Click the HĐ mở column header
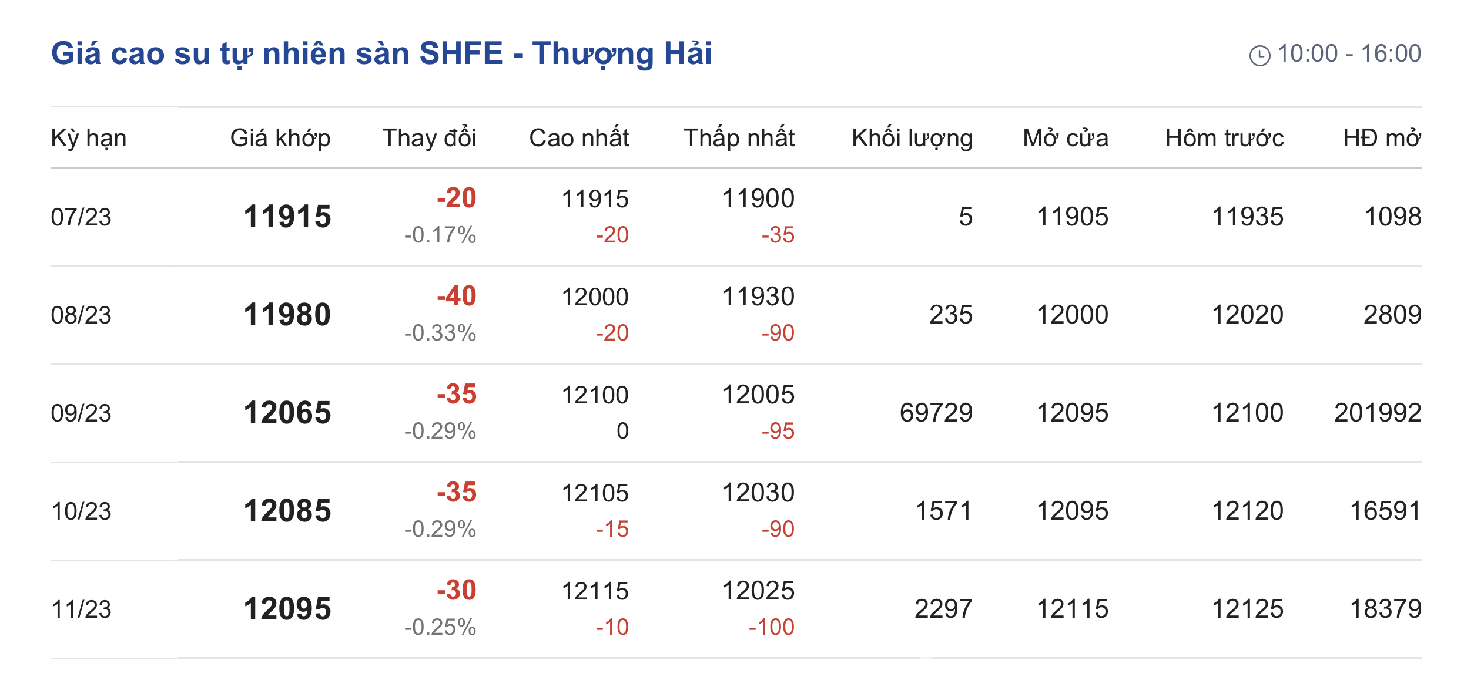Image resolution: width=1484 pixels, height=677 pixels. (x=1382, y=138)
